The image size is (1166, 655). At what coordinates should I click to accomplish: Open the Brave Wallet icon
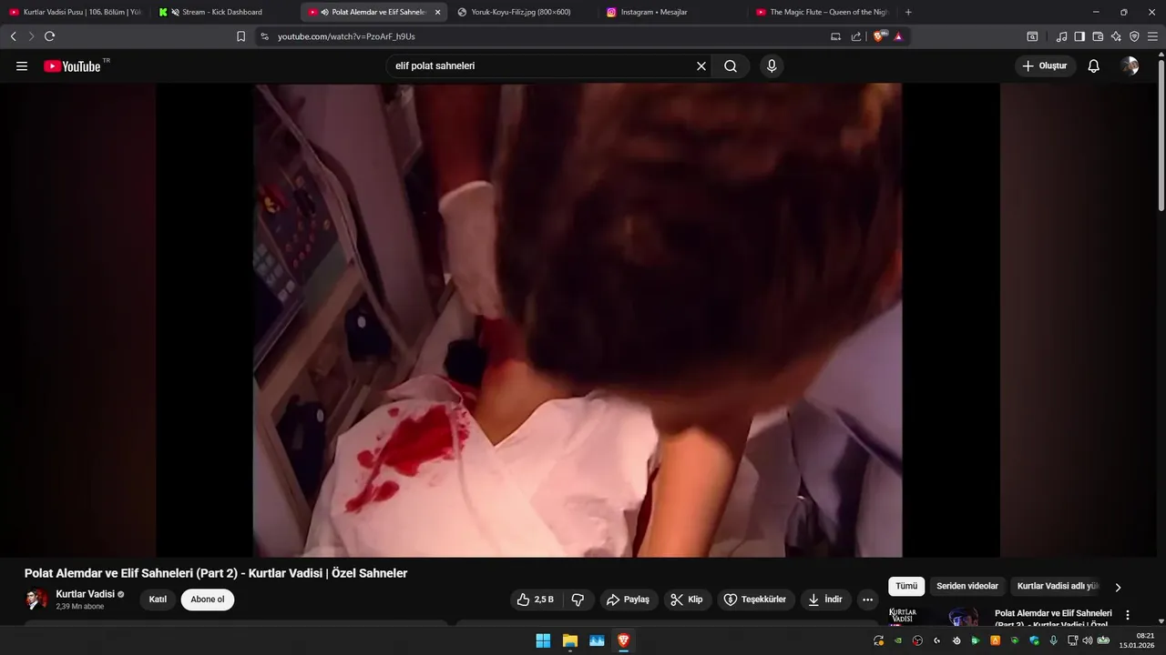click(1098, 36)
